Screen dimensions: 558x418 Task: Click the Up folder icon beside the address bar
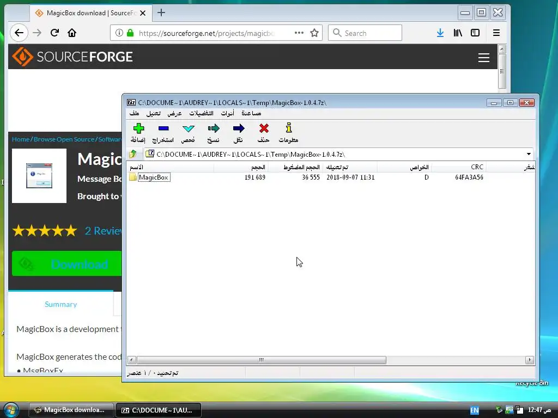pyautogui.click(x=133, y=154)
